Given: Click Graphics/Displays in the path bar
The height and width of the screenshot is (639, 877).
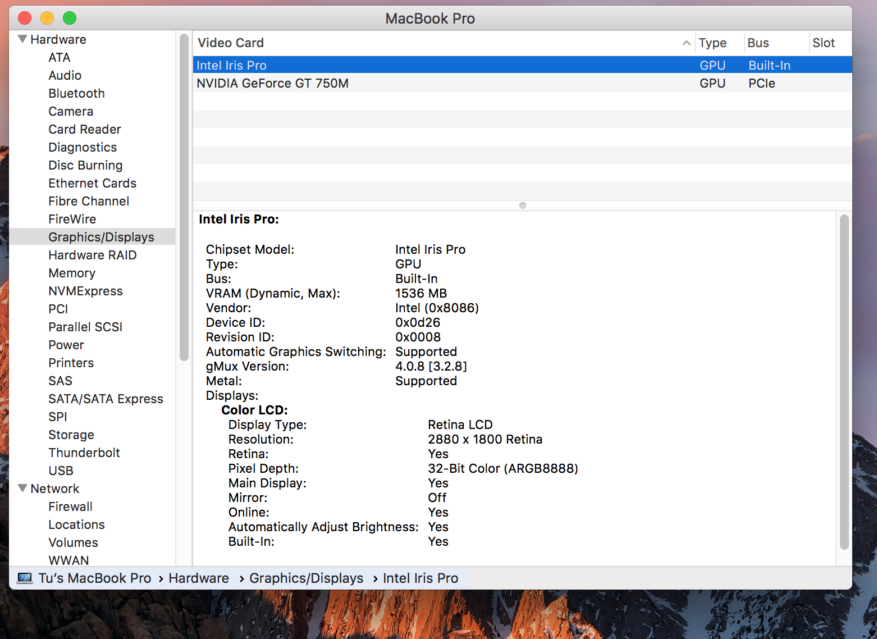Looking at the screenshot, I should [x=306, y=578].
